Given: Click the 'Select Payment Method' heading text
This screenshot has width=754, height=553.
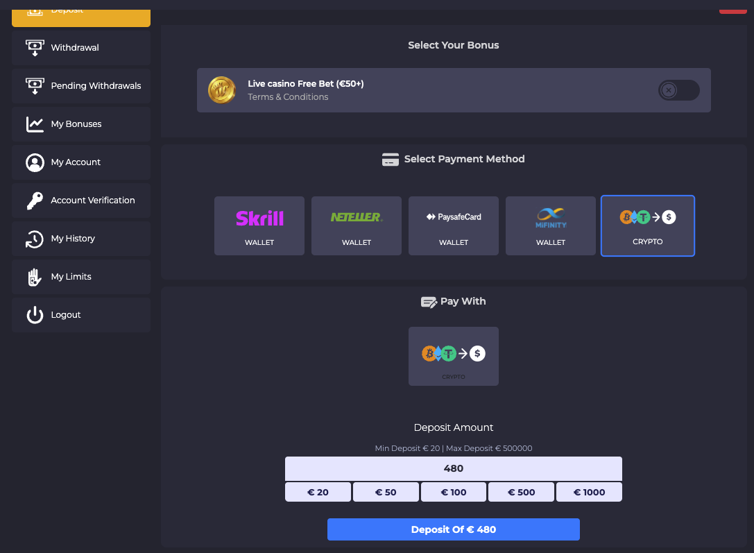Looking at the screenshot, I should (465, 159).
